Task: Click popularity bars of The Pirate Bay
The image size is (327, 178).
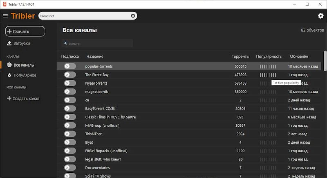Action: tap(268, 75)
